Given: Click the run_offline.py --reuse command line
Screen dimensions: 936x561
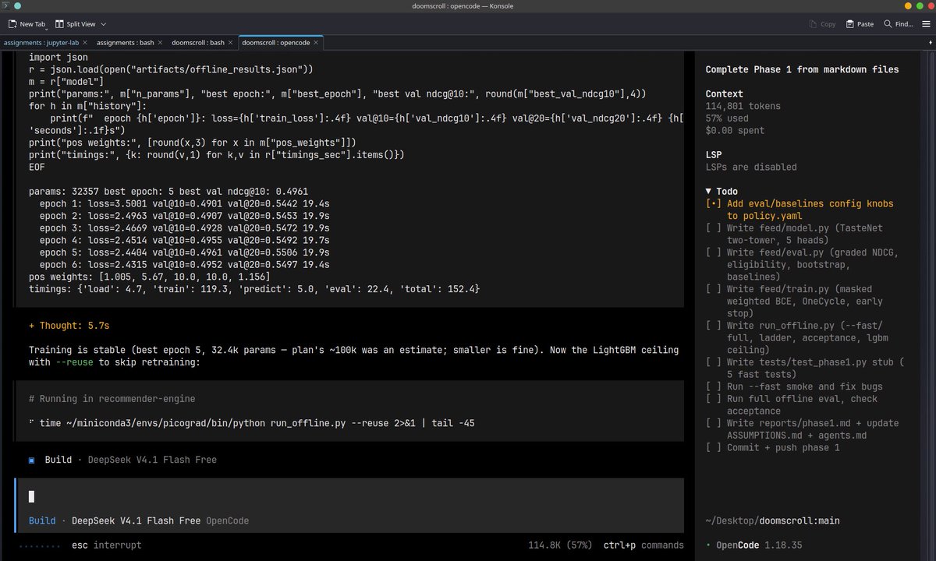Looking at the screenshot, I should (x=257, y=423).
